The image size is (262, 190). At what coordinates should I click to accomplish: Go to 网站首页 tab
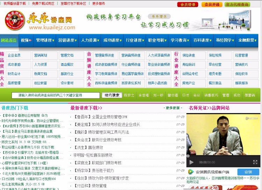coord(9,40)
